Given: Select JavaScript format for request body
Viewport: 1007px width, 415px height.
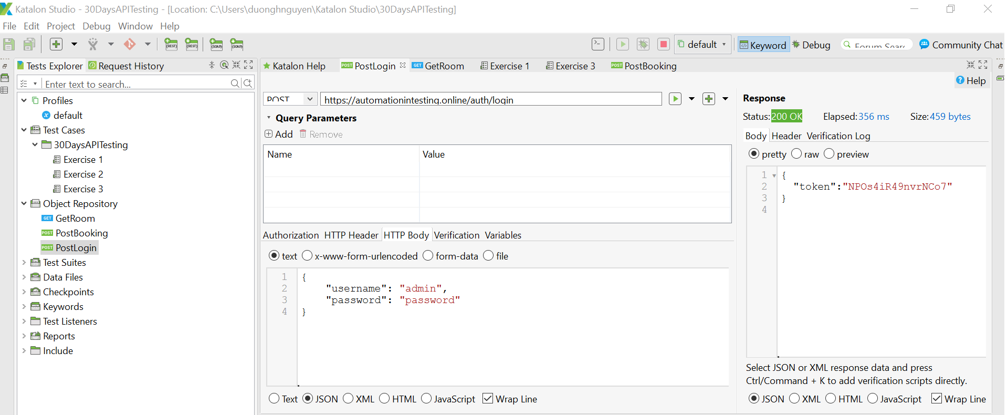Looking at the screenshot, I should click(x=426, y=399).
